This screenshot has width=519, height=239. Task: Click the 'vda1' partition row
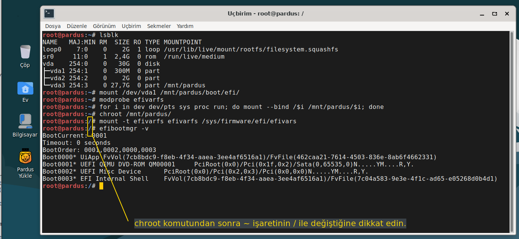pyautogui.click(x=101, y=71)
